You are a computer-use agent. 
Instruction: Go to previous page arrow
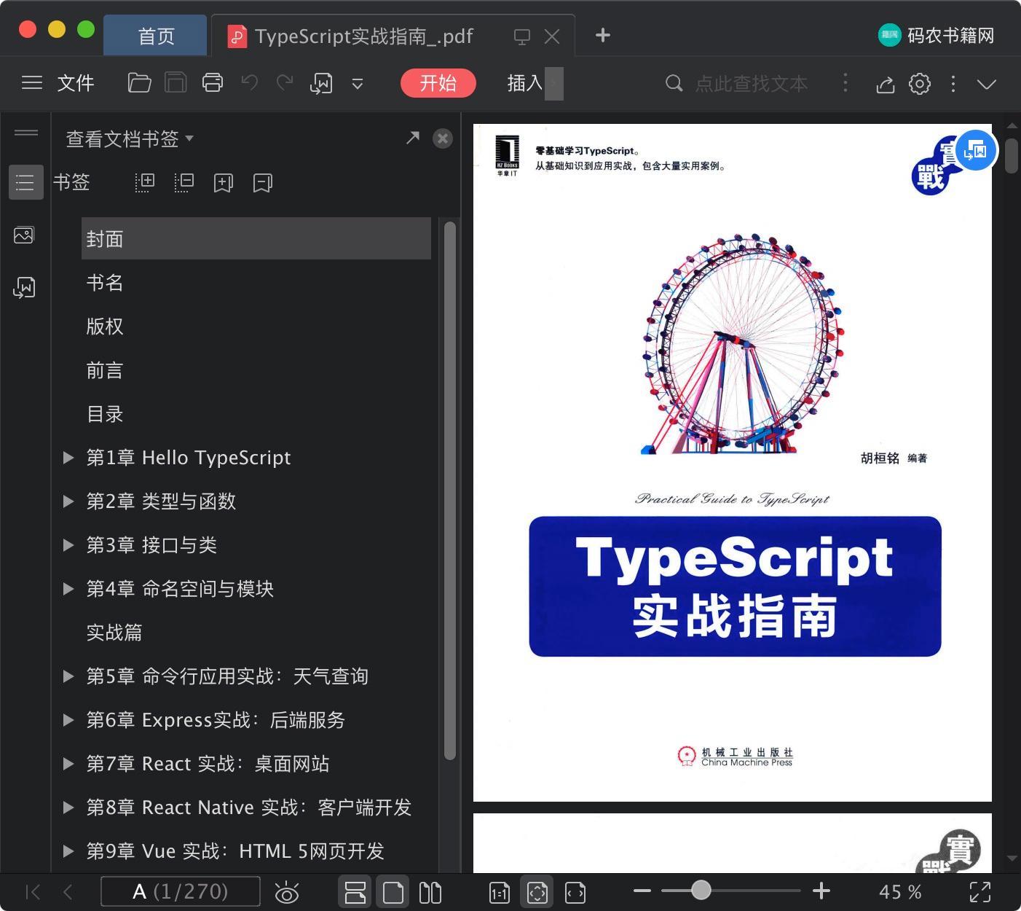68,892
